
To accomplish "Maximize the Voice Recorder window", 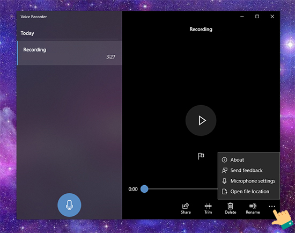I will [257, 17].
